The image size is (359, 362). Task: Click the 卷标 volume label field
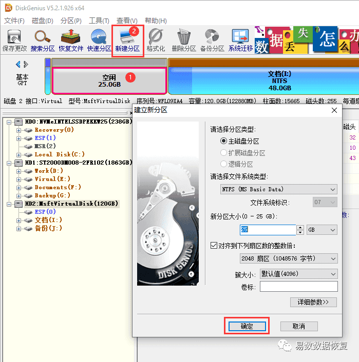tap(298, 287)
